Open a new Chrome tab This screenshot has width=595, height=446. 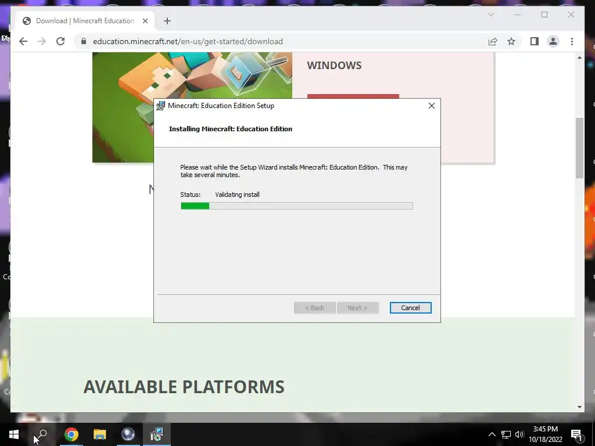(x=167, y=21)
